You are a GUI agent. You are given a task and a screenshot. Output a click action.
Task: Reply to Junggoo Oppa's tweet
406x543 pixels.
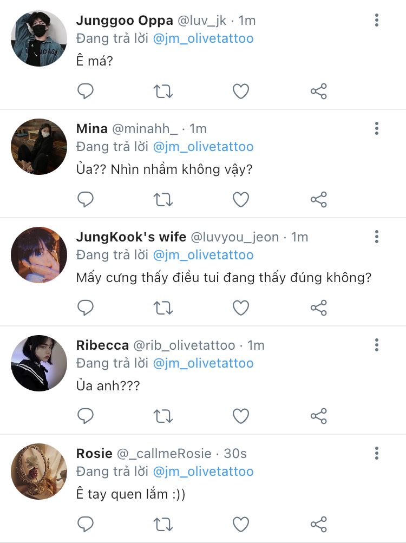point(86,91)
